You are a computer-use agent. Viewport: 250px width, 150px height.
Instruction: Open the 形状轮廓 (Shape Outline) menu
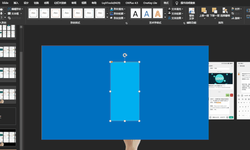(117, 14)
